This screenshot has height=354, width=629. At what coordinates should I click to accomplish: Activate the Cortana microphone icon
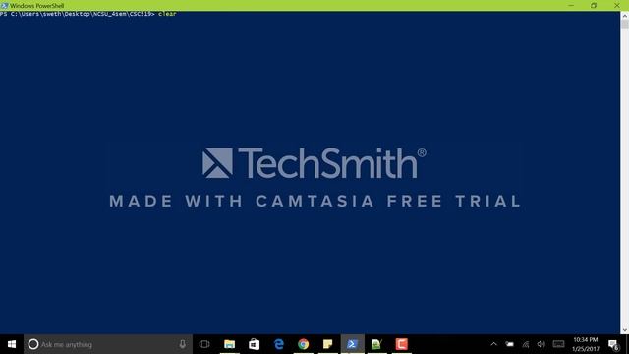[183, 344]
